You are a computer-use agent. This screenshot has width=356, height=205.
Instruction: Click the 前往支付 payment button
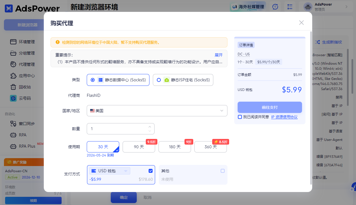pyautogui.click(x=270, y=107)
